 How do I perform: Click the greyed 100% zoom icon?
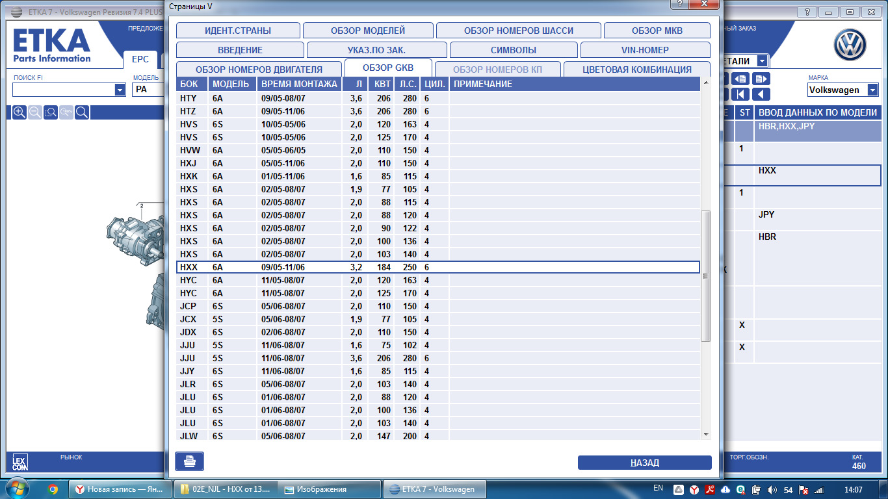pyautogui.click(x=66, y=112)
